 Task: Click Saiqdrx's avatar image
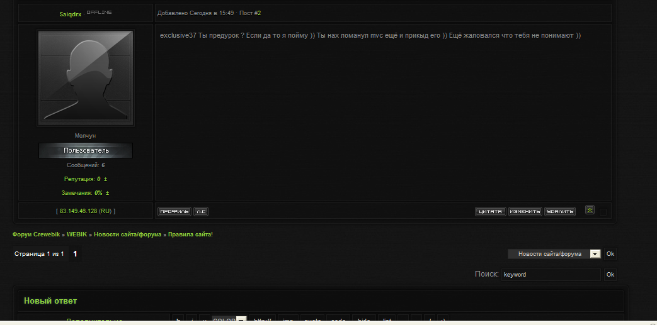point(86,78)
